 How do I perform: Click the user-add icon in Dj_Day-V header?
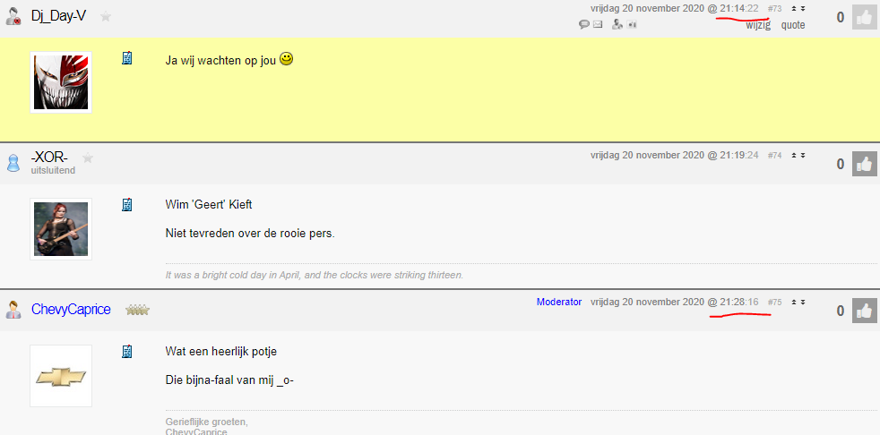[617, 24]
